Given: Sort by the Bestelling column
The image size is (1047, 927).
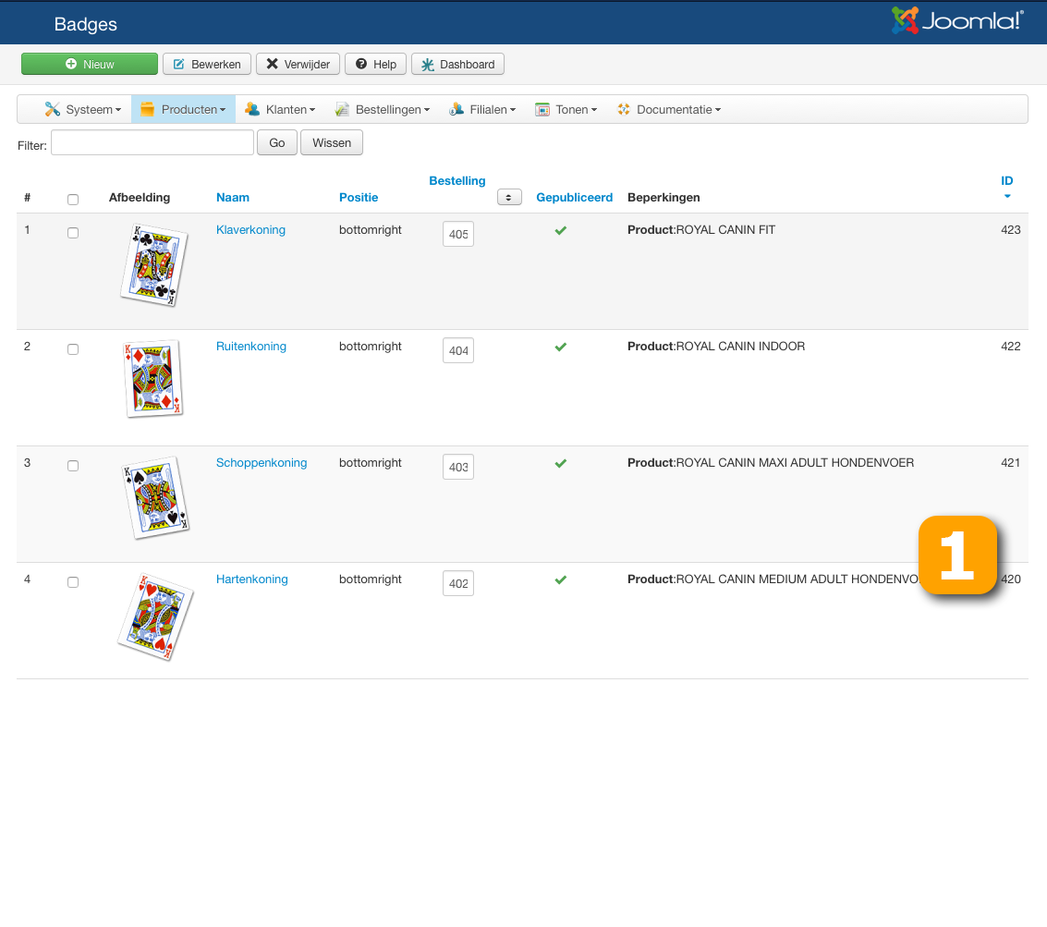Looking at the screenshot, I should pyautogui.click(x=457, y=180).
